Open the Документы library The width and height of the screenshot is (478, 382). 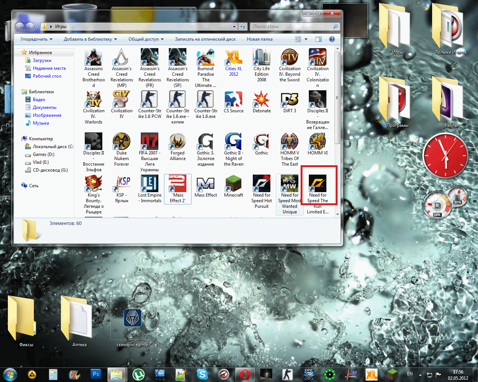coord(44,107)
